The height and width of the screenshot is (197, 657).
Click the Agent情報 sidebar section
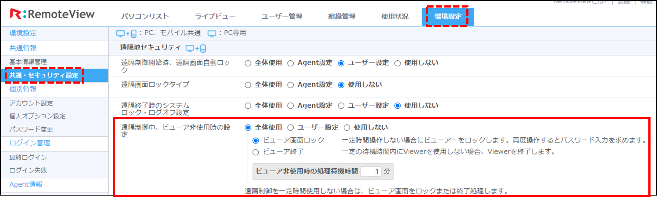click(26, 184)
